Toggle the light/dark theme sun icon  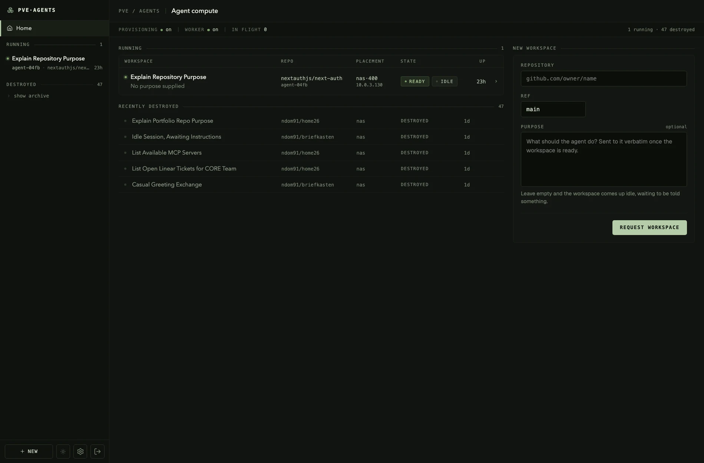click(x=63, y=452)
